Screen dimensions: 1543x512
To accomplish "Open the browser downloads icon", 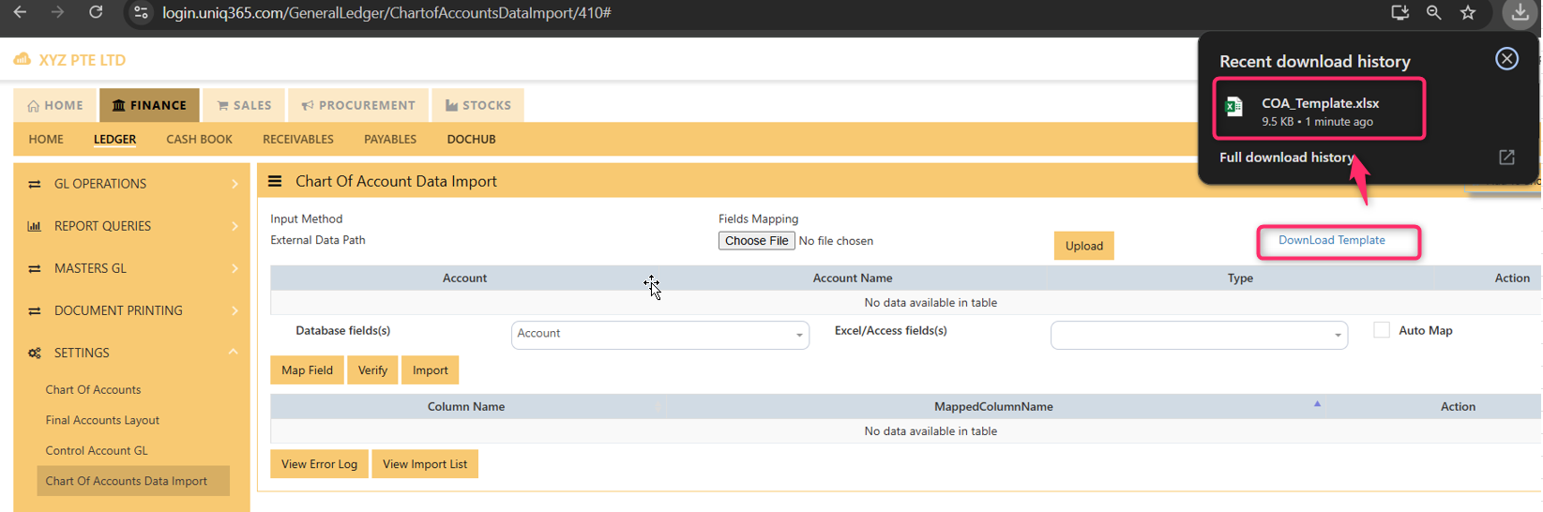I will pos(1520,13).
